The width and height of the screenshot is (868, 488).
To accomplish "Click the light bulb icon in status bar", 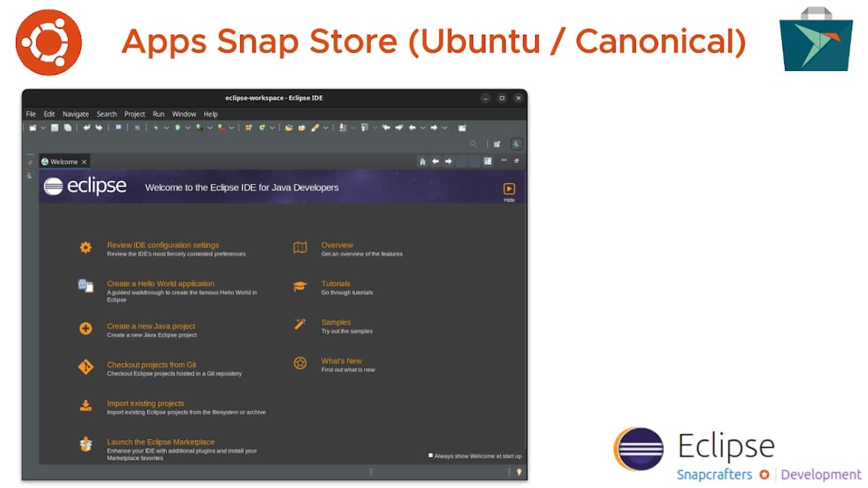I will pyautogui.click(x=519, y=472).
